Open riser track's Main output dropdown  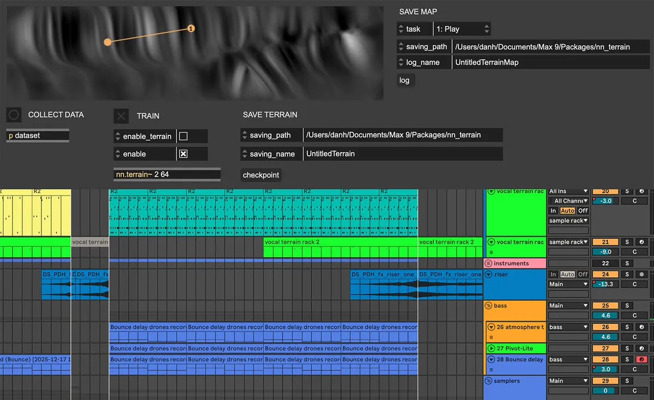point(568,284)
